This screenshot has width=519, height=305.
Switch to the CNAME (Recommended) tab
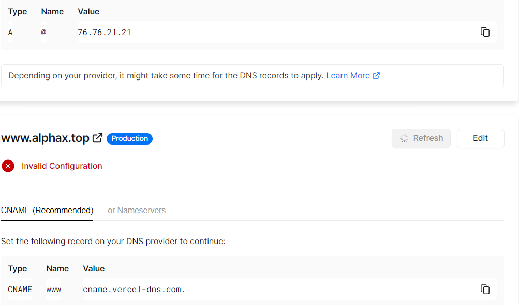tap(47, 211)
